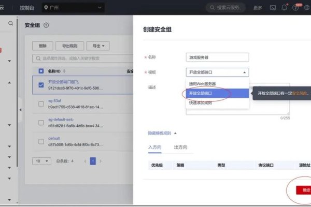Screen dimensions: 311x207
Task: Click the 删除 button
Action: pos(43,46)
